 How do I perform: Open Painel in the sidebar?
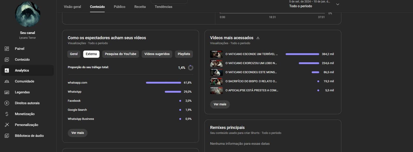click(28, 49)
